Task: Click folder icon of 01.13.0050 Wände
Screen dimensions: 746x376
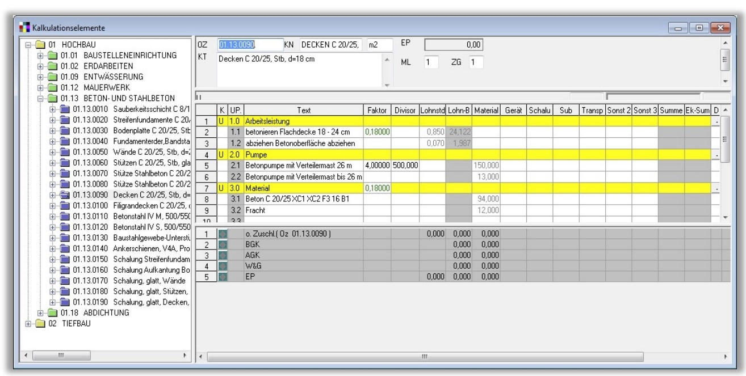Action: tap(64, 151)
